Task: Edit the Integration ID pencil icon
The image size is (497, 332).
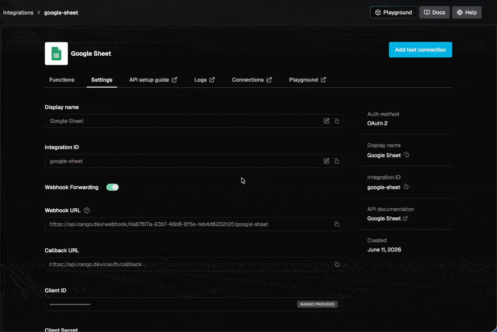Action: tap(326, 161)
